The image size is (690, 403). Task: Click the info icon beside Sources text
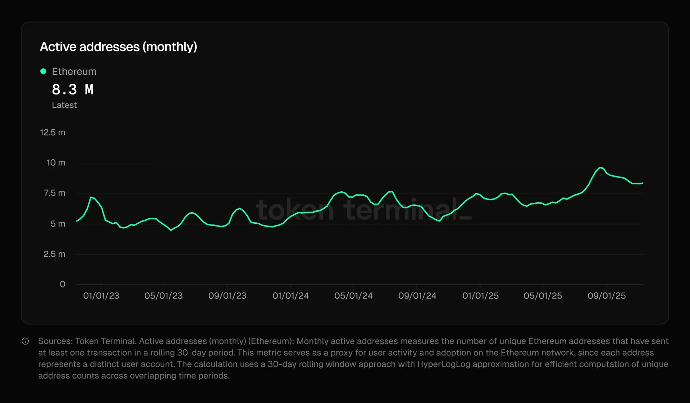(25, 341)
